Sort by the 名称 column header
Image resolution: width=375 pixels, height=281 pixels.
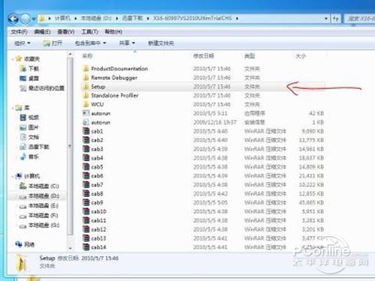pyautogui.click(x=88, y=56)
